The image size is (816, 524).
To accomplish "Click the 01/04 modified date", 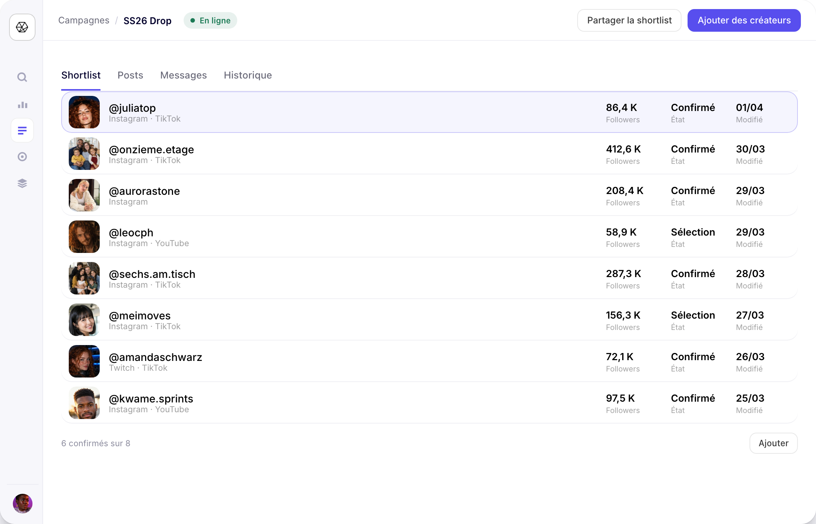I will 750,108.
